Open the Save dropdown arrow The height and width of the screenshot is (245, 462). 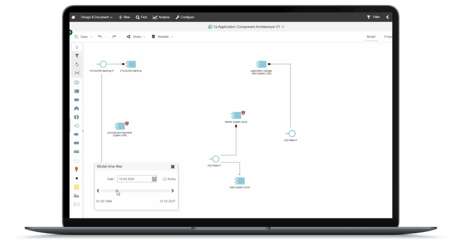click(91, 37)
